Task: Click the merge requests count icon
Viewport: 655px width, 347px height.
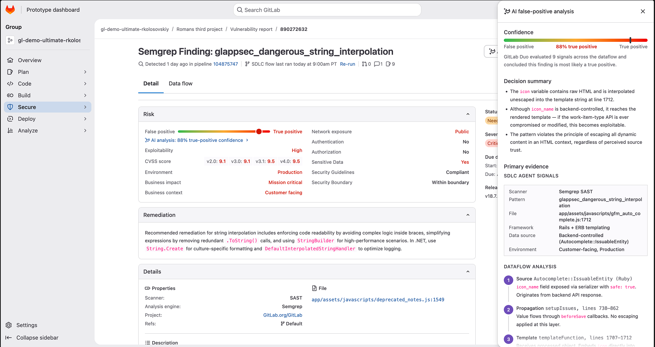Action: coord(364,64)
